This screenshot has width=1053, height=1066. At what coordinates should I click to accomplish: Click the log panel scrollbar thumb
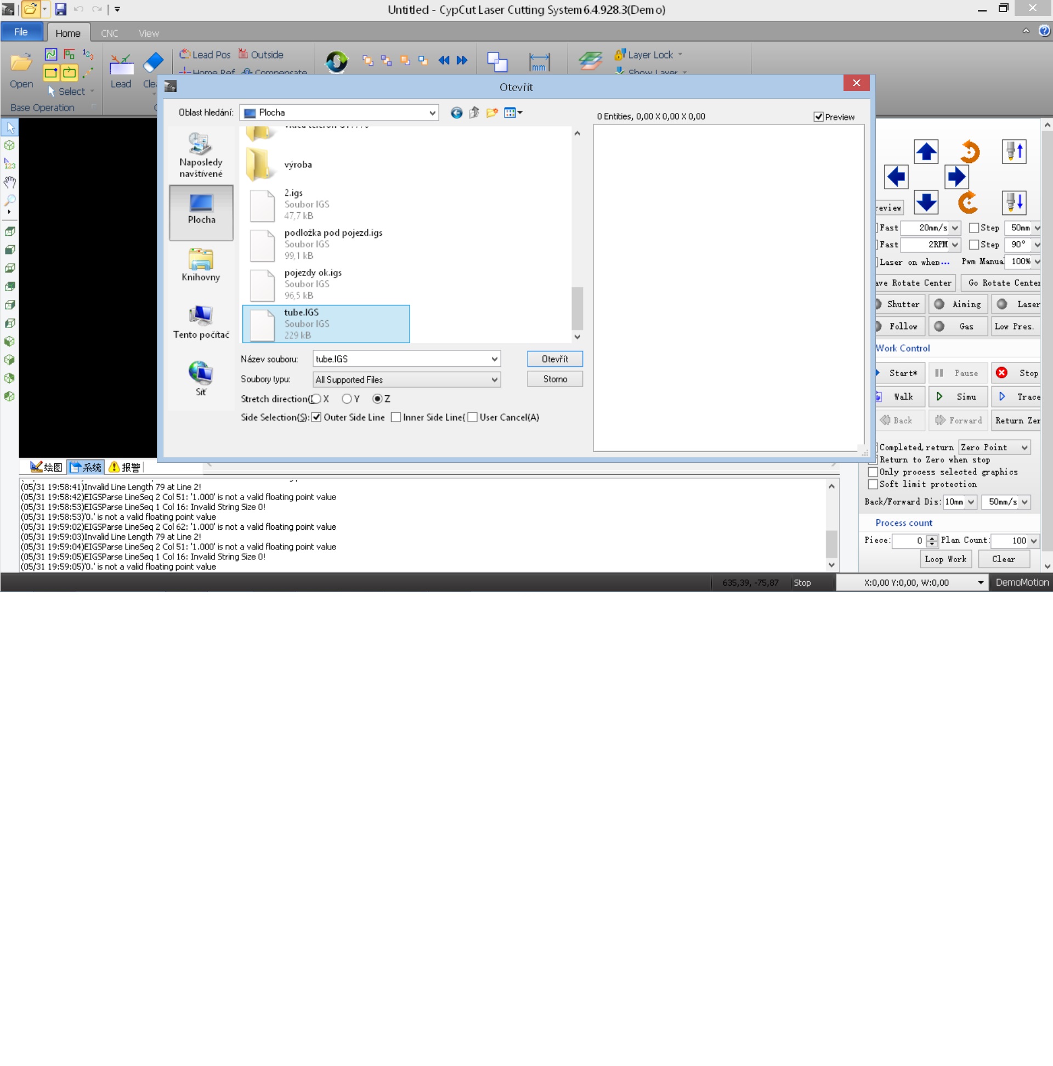[x=831, y=543]
